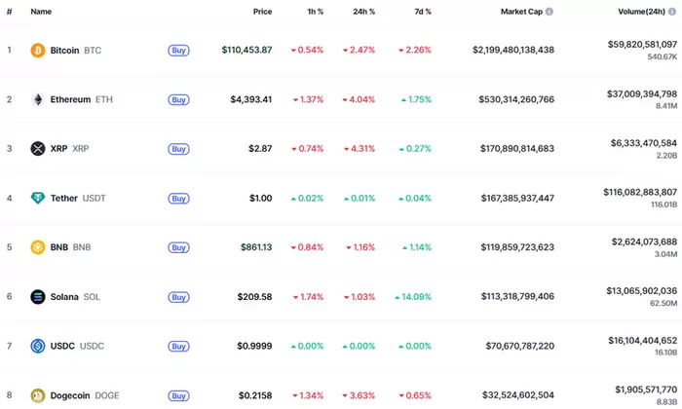
Task: Open the Dogecoin name link
Action: 71,395
